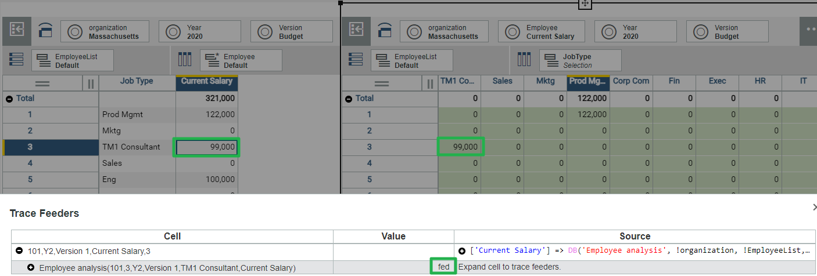
Task: Close the Trace Feeders panel
Action: 814,207
